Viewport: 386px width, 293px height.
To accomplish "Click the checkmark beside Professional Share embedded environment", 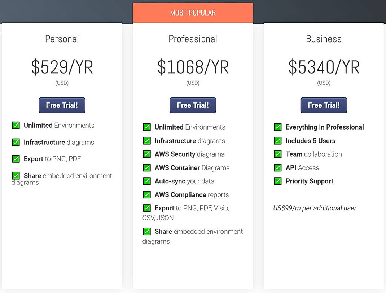I will pyautogui.click(x=147, y=231).
